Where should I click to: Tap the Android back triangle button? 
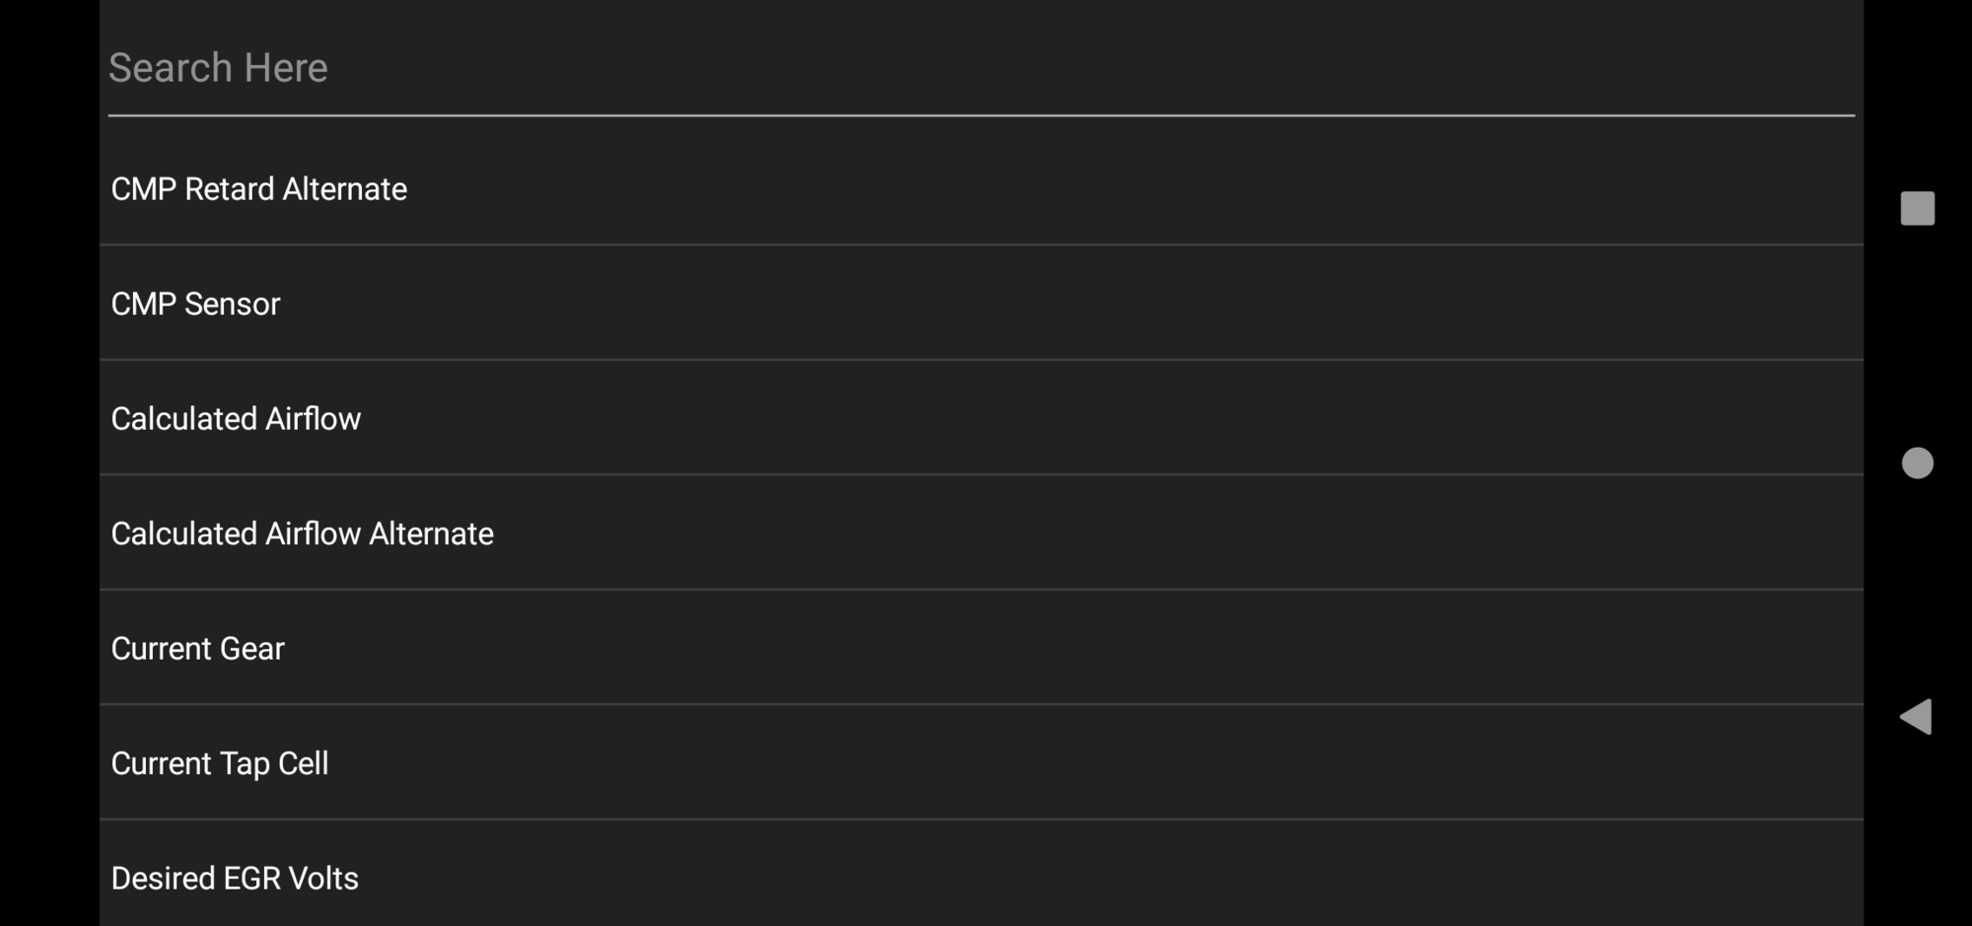point(1916,717)
